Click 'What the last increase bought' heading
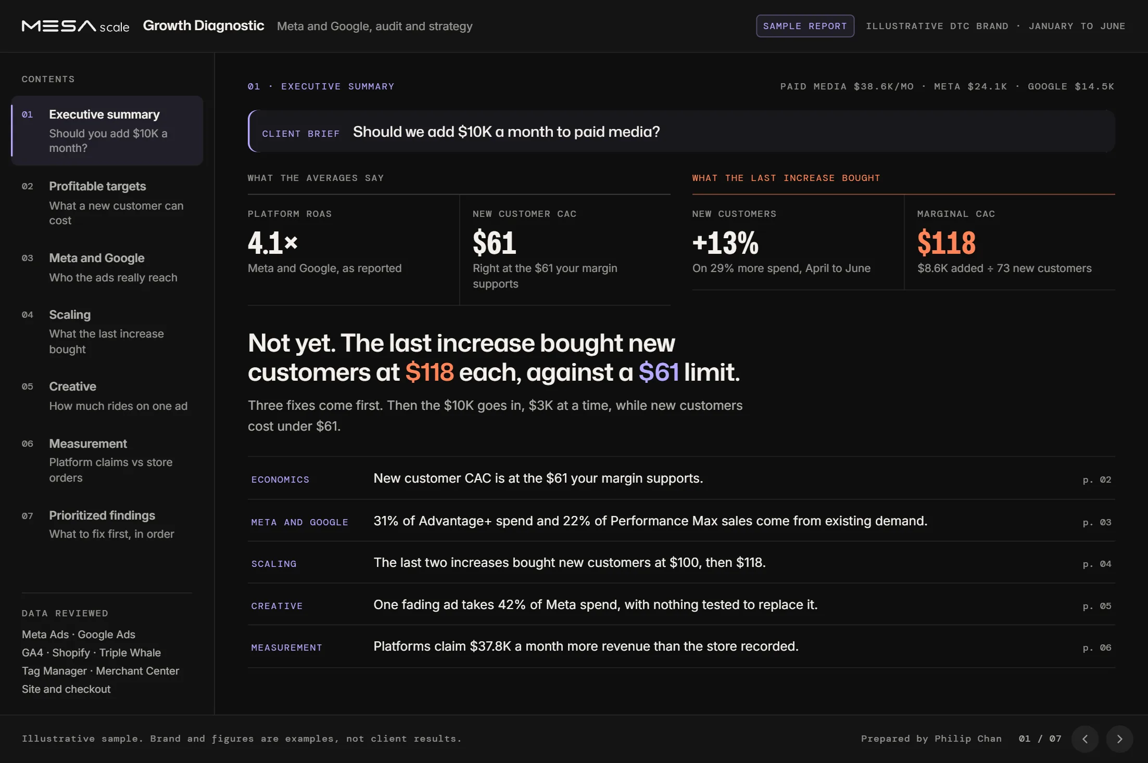The width and height of the screenshot is (1148, 763). click(x=786, y=178)
